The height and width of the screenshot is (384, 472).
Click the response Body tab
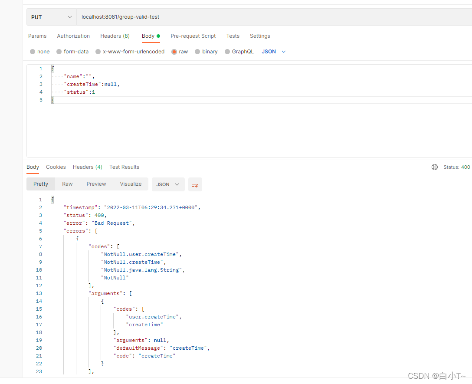tap(33, 167)
